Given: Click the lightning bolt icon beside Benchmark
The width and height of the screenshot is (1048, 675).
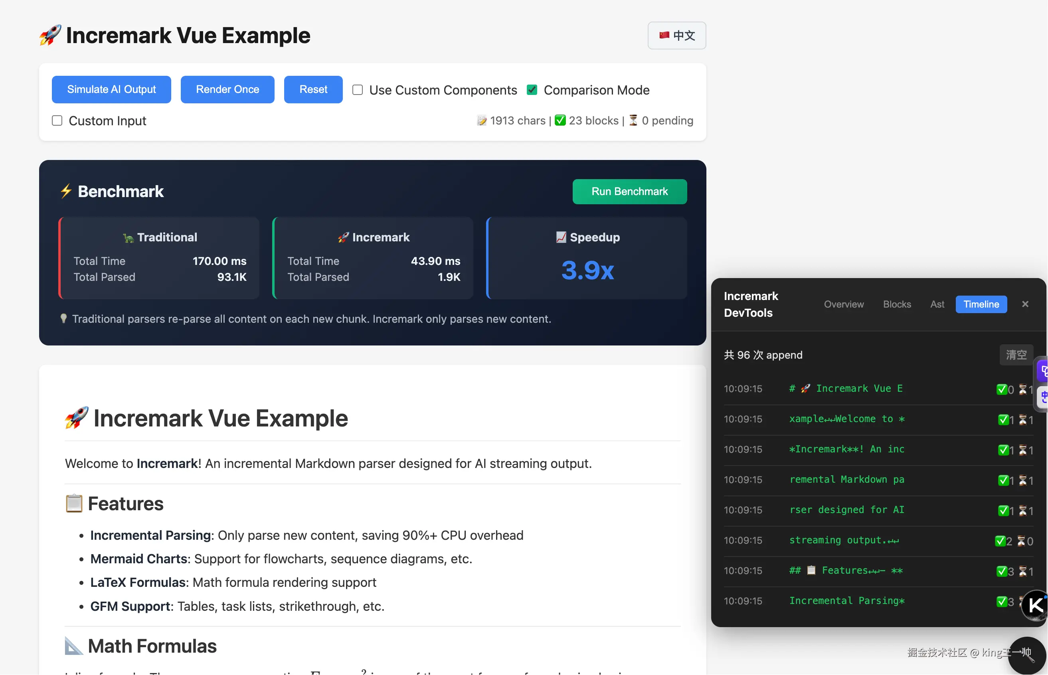Looking at the screenshot, I should coord(66,191).
